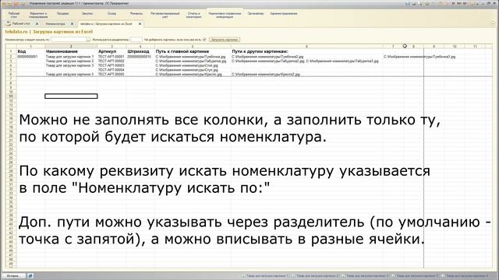Select the Путь к главной картинке header cell
Image resolution: width=499 pixels, height=280 pixels.
[x=193, y=51]
